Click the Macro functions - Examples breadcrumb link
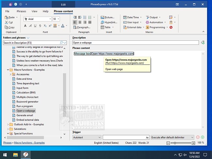Viewport: 212px width, 159px height. tap(29, 143)
